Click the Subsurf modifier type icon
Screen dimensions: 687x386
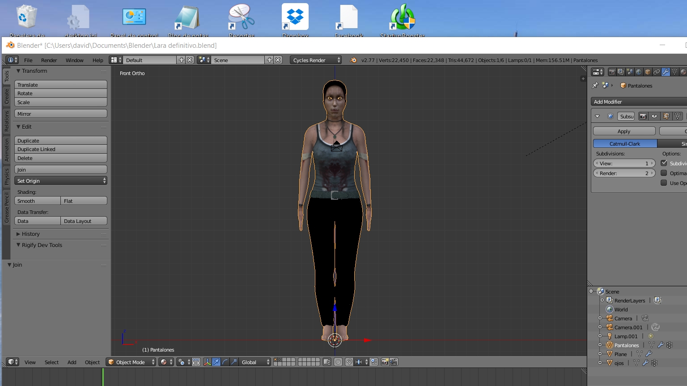pos(611,116)
